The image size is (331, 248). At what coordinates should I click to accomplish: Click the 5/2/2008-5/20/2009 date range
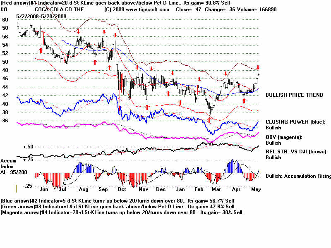(41, 16)
